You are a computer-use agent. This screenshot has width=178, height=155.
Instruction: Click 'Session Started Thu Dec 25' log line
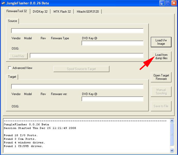[40, 128]
